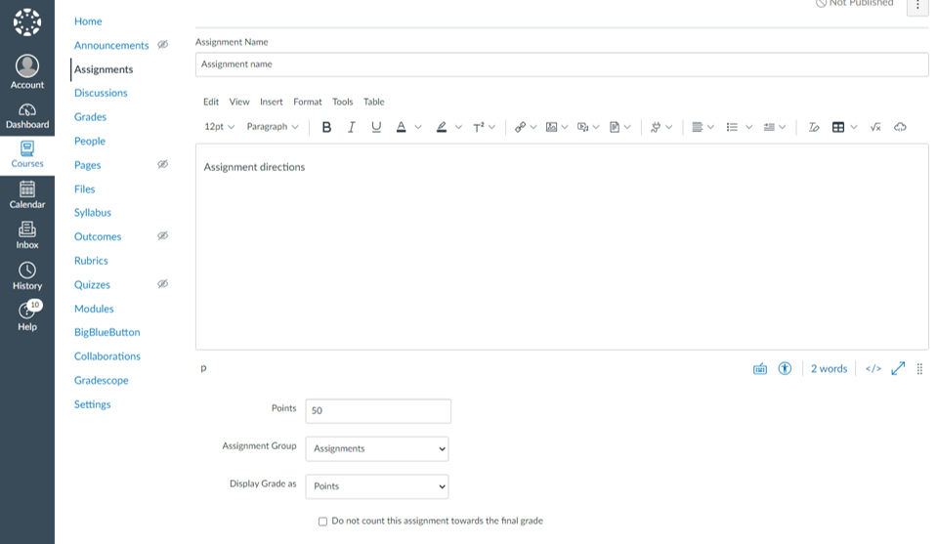Click the text color icon
This screenshot has width=937, height=544.
401,127
